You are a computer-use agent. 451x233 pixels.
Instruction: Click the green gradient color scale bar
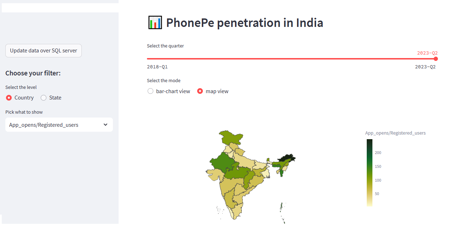pyautogui.click(x=369, y=172)
